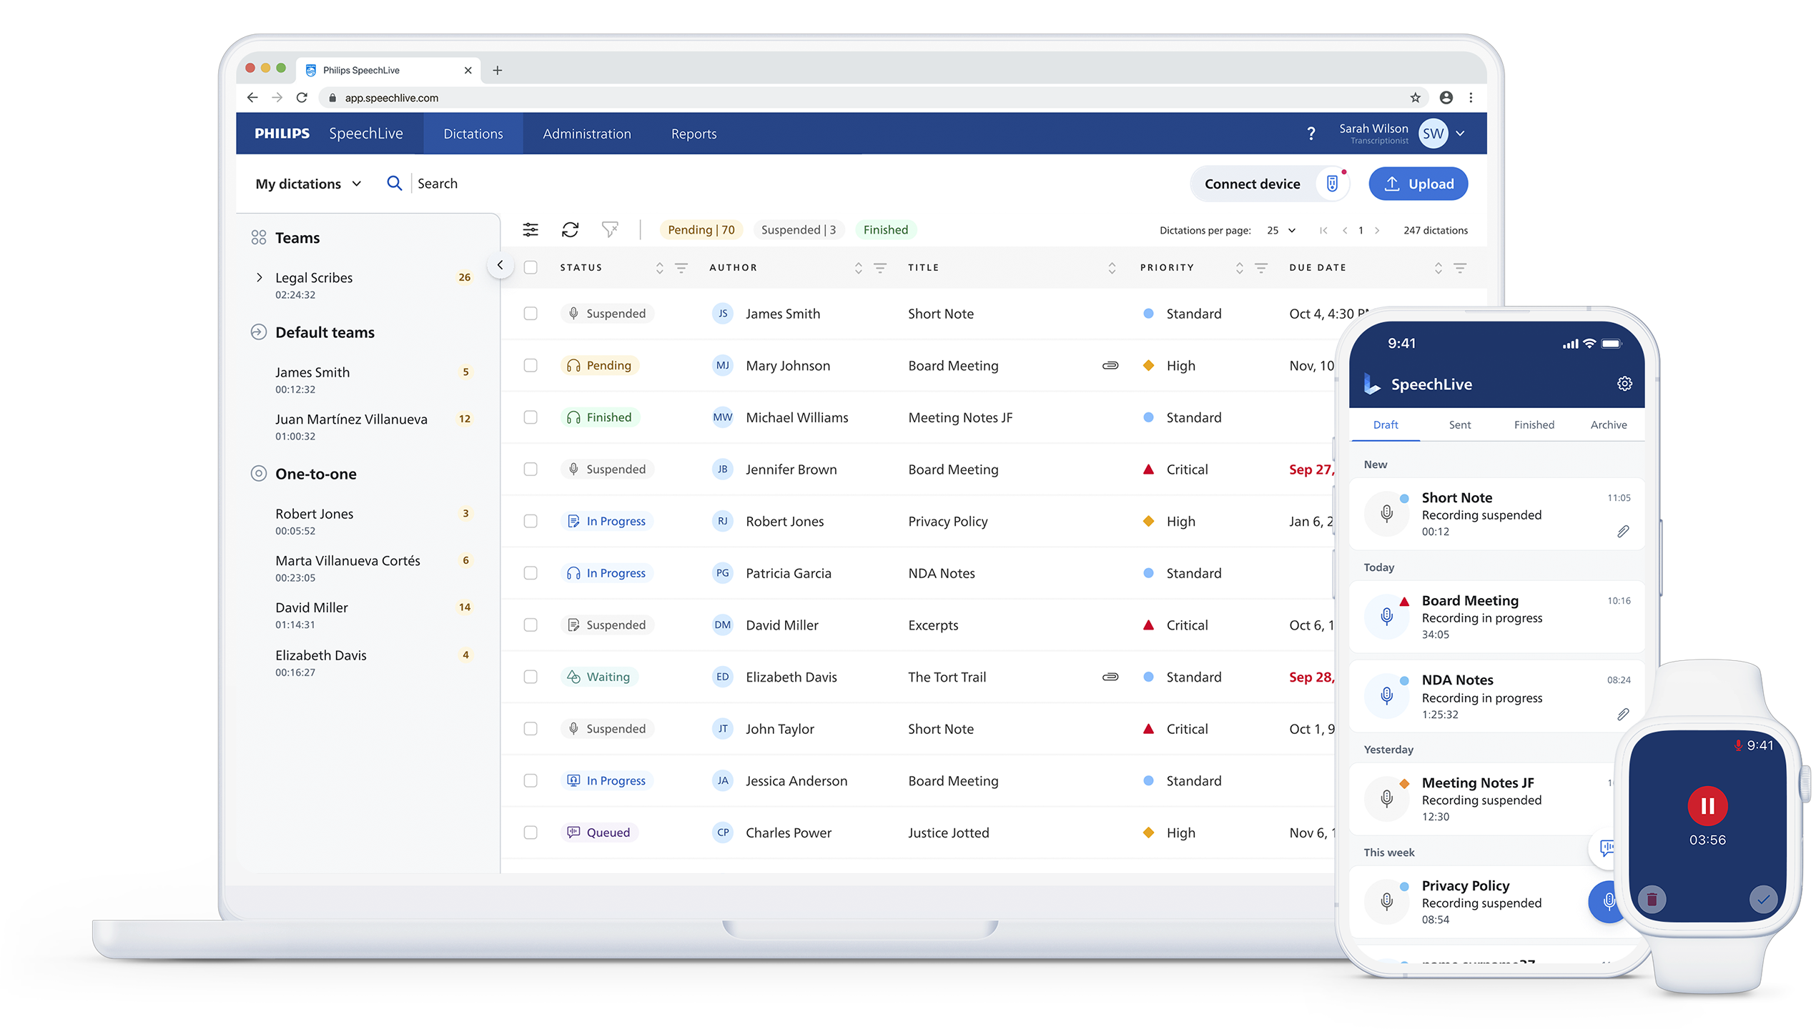The height and width of the screenshot is (1029, 1816).
Task: Sort by the Status column arrows
Action: [659, 268]
